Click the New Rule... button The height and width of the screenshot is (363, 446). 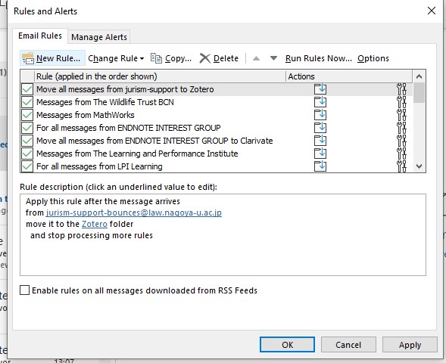click(52, 58)
